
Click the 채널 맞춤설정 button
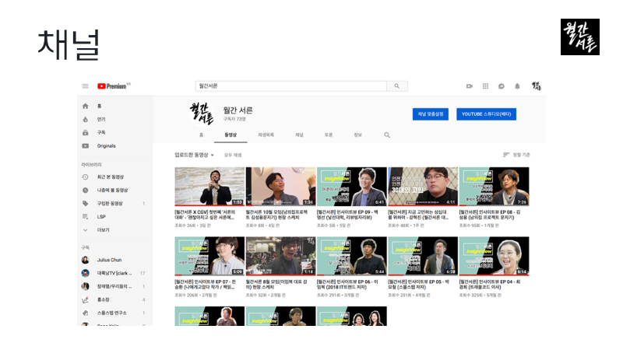pyautogui.click(x=431, y=114)
